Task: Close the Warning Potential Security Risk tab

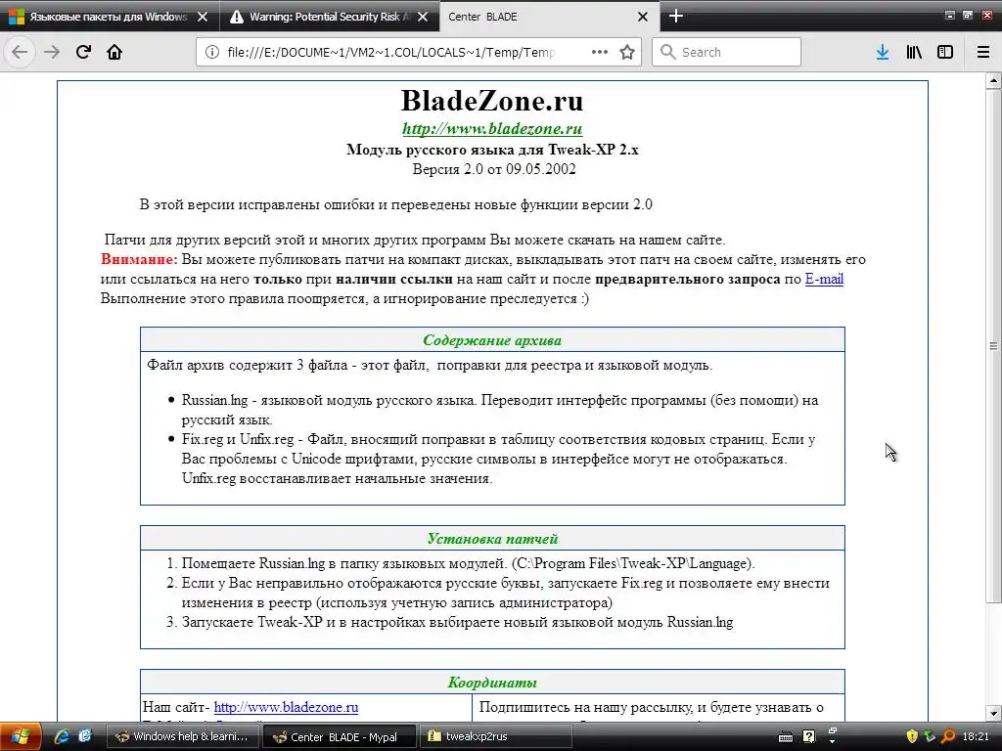Action: point(423,17)
